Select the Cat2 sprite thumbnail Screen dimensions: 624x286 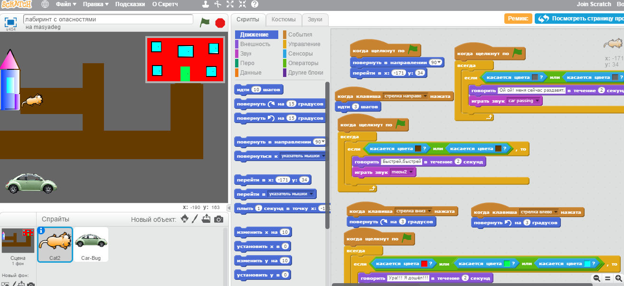point(55,244)
